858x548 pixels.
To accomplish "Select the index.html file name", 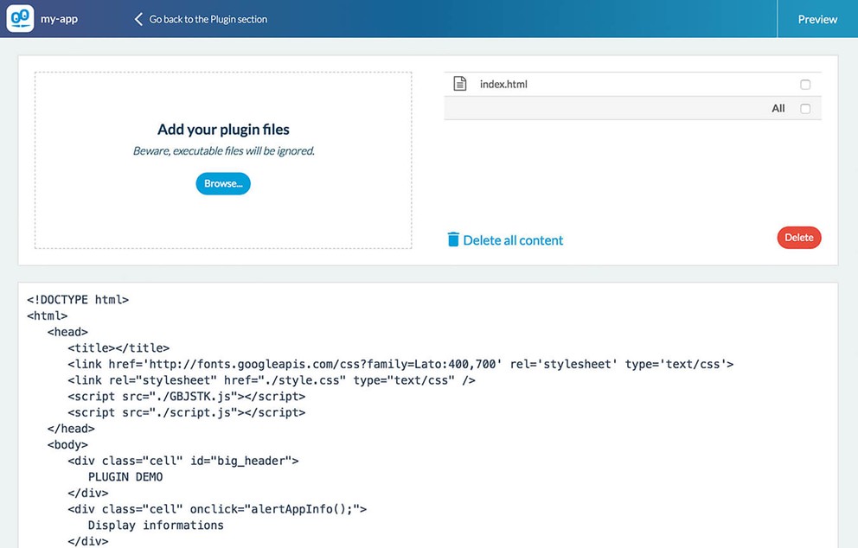I will coord(503,84).
